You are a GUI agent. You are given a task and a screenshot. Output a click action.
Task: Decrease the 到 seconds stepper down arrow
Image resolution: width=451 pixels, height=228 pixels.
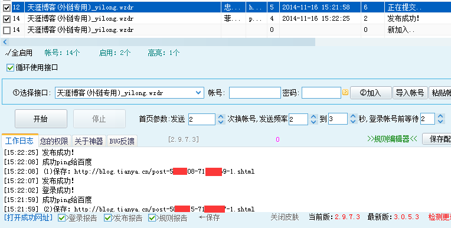click(x=353, y=122)
